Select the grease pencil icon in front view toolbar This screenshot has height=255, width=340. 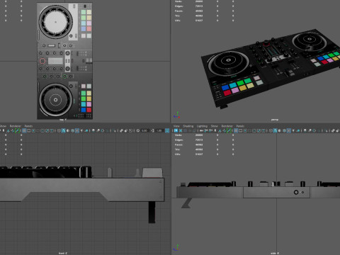pos(17,130)
